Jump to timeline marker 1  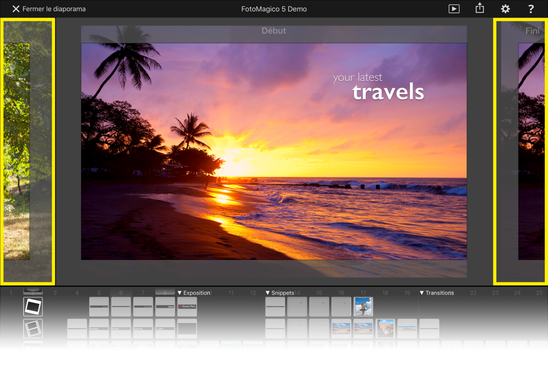tap(11, 293)
